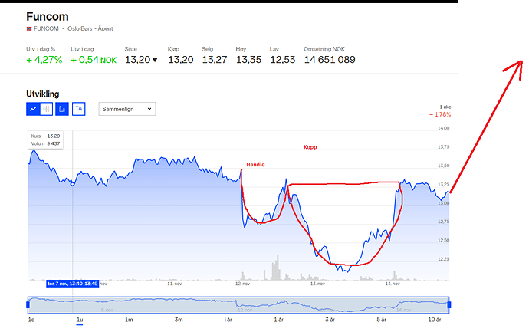
Task: Click the Kjøp value 13,20
Action: coord(181,60)
